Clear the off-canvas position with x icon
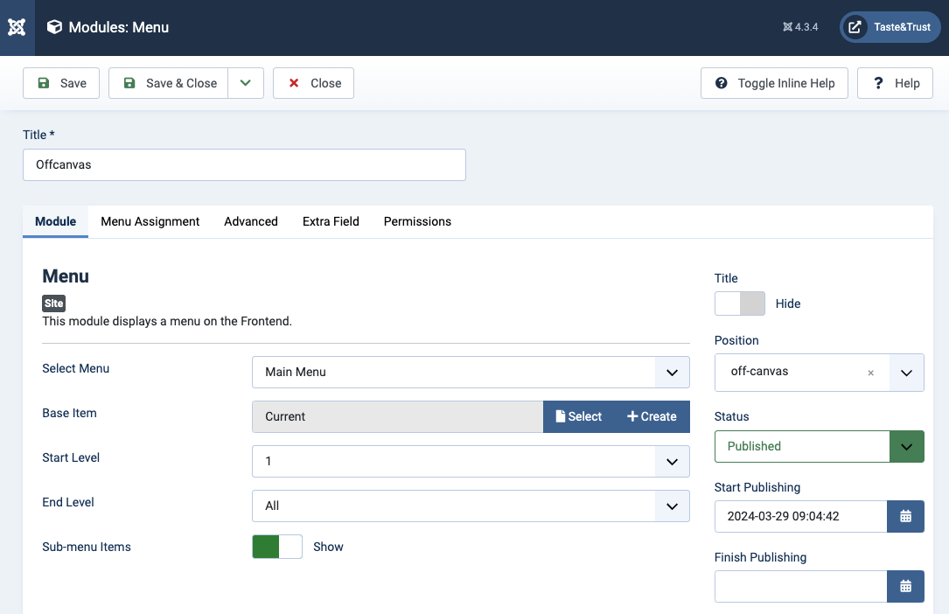Screen dimensions: 949x614 click(870, 373)
